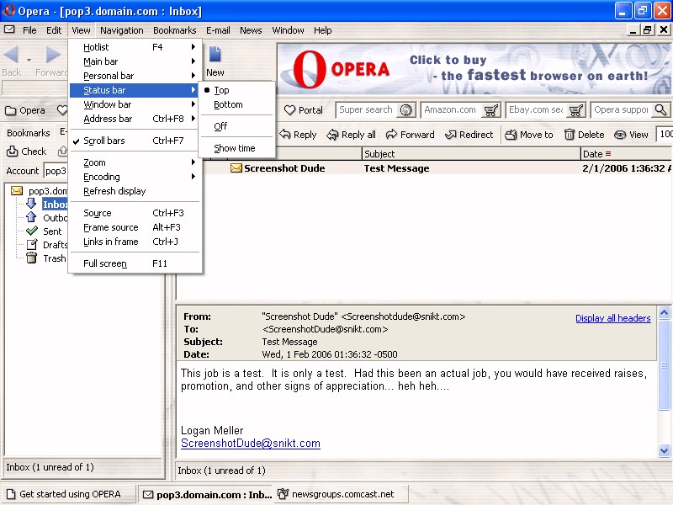
Task: Click the Move to icon
Action: pyautogui.click(x=511, y=135)
